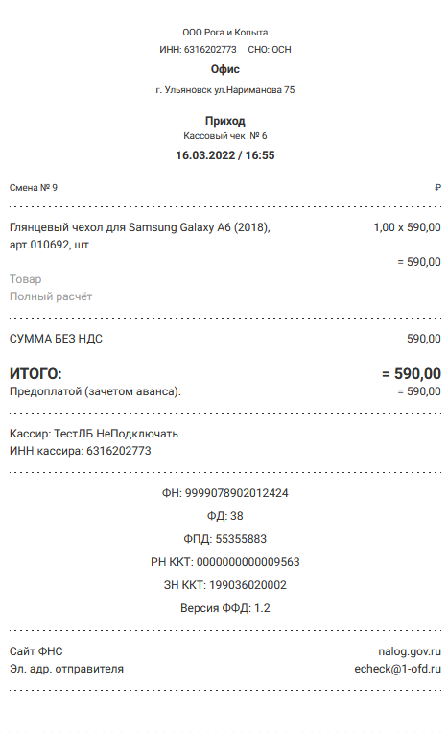Click the ФН: 9999078902012424 number
The image size is (448, 733).
[224, 493]
